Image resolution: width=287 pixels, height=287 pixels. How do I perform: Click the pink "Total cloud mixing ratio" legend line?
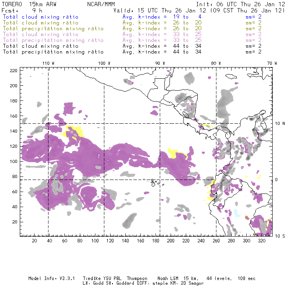(41, 35)
